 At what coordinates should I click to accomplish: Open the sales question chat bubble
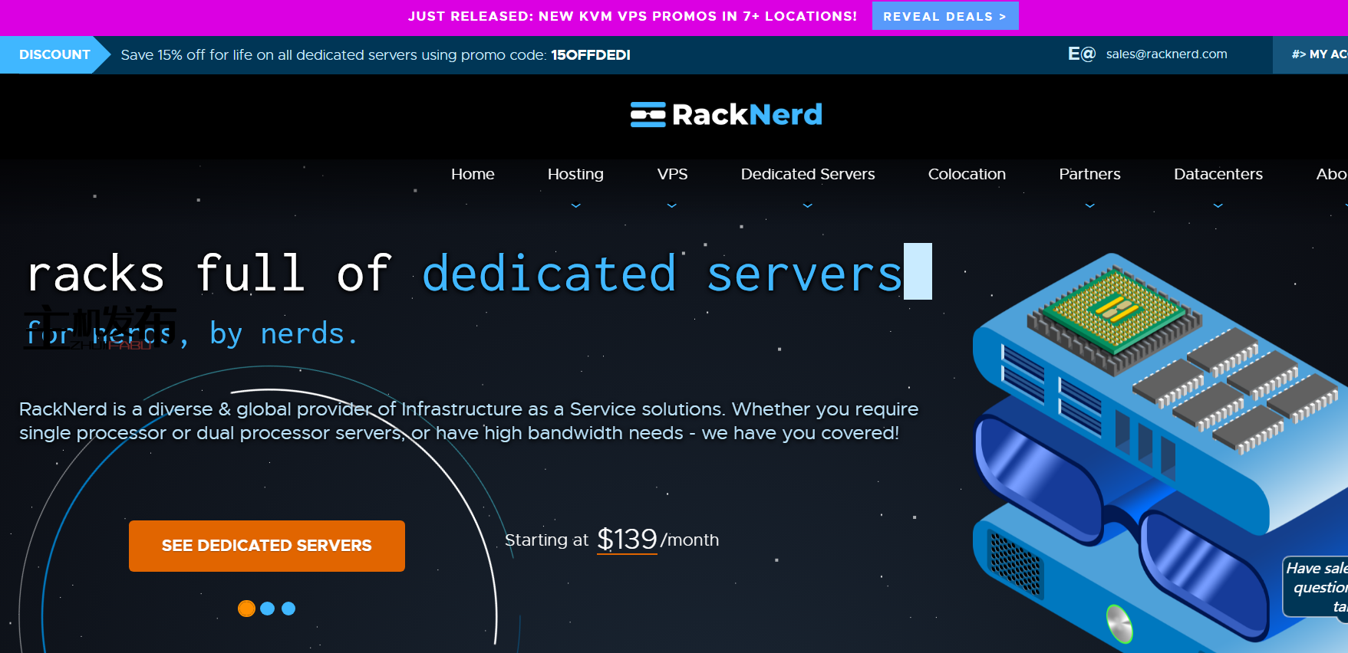(x=1317, y=587)
